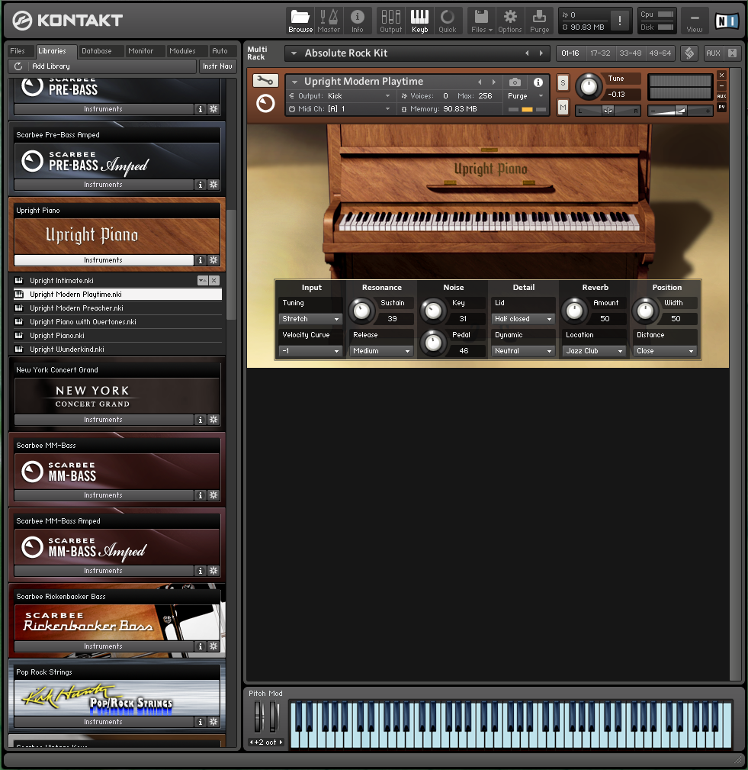Image resolution: width=748 pixels, height=770 pixels.
Task: Load Upright Intimate.nki
Action: point(105,280)
